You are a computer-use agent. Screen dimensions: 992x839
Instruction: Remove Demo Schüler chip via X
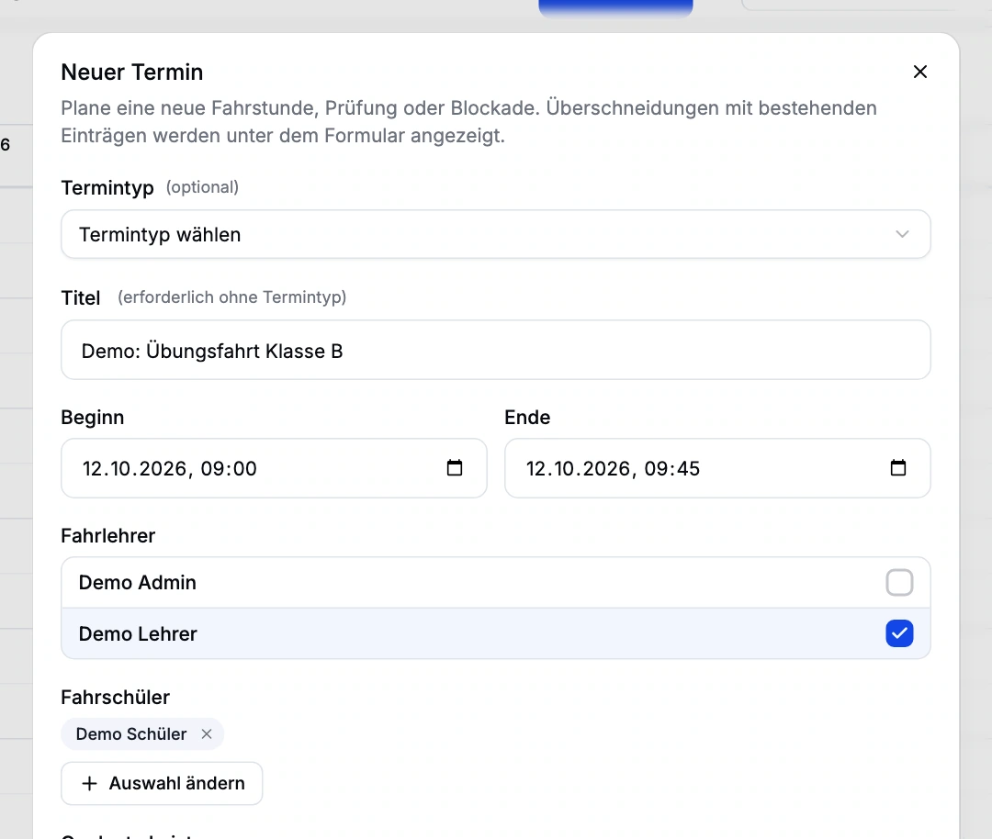coord(207,734)
